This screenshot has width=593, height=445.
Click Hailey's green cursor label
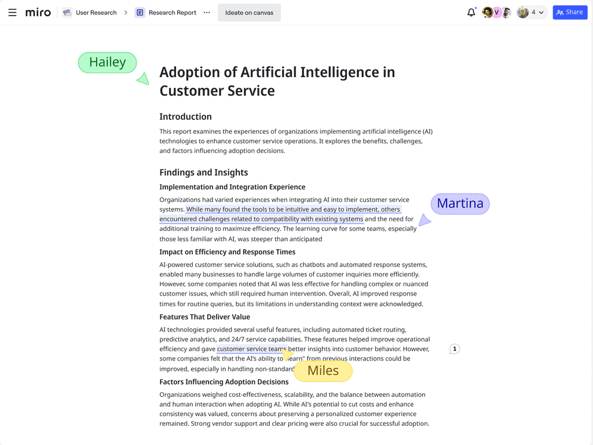(x=107, y=62)
